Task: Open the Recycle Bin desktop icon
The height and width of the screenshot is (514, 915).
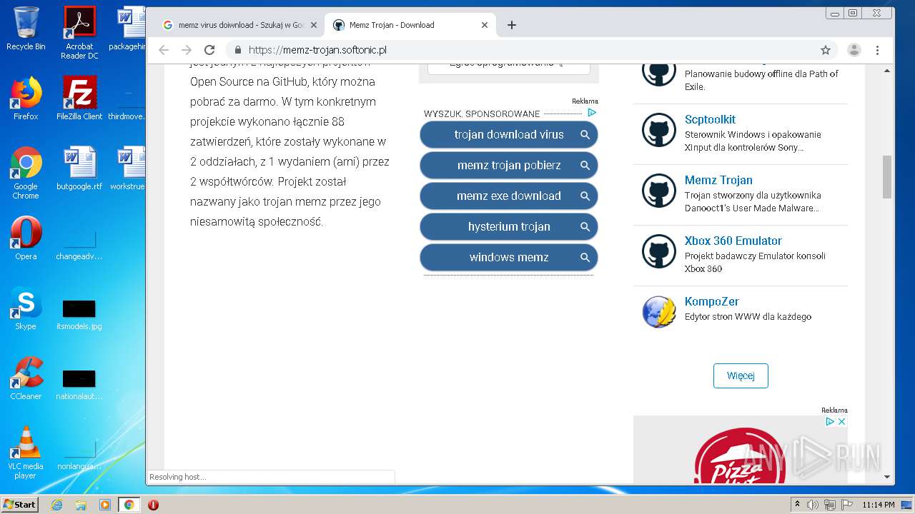Action: point(26,29)
